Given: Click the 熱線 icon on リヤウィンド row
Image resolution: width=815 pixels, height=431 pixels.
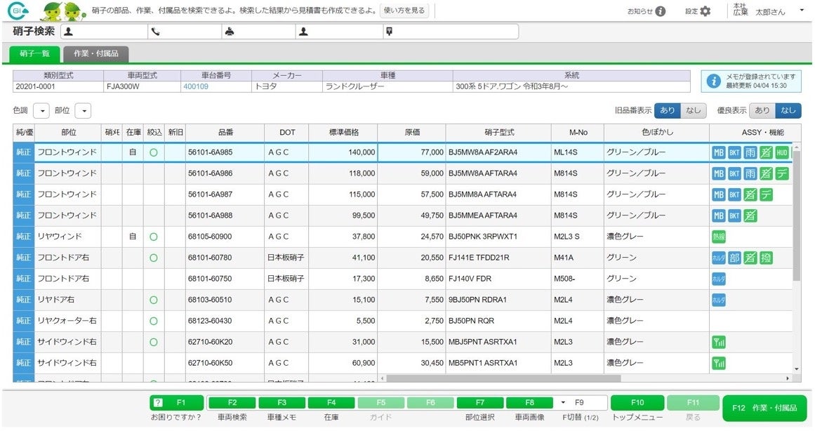Looking at the screenshot, I should [719, 237].
